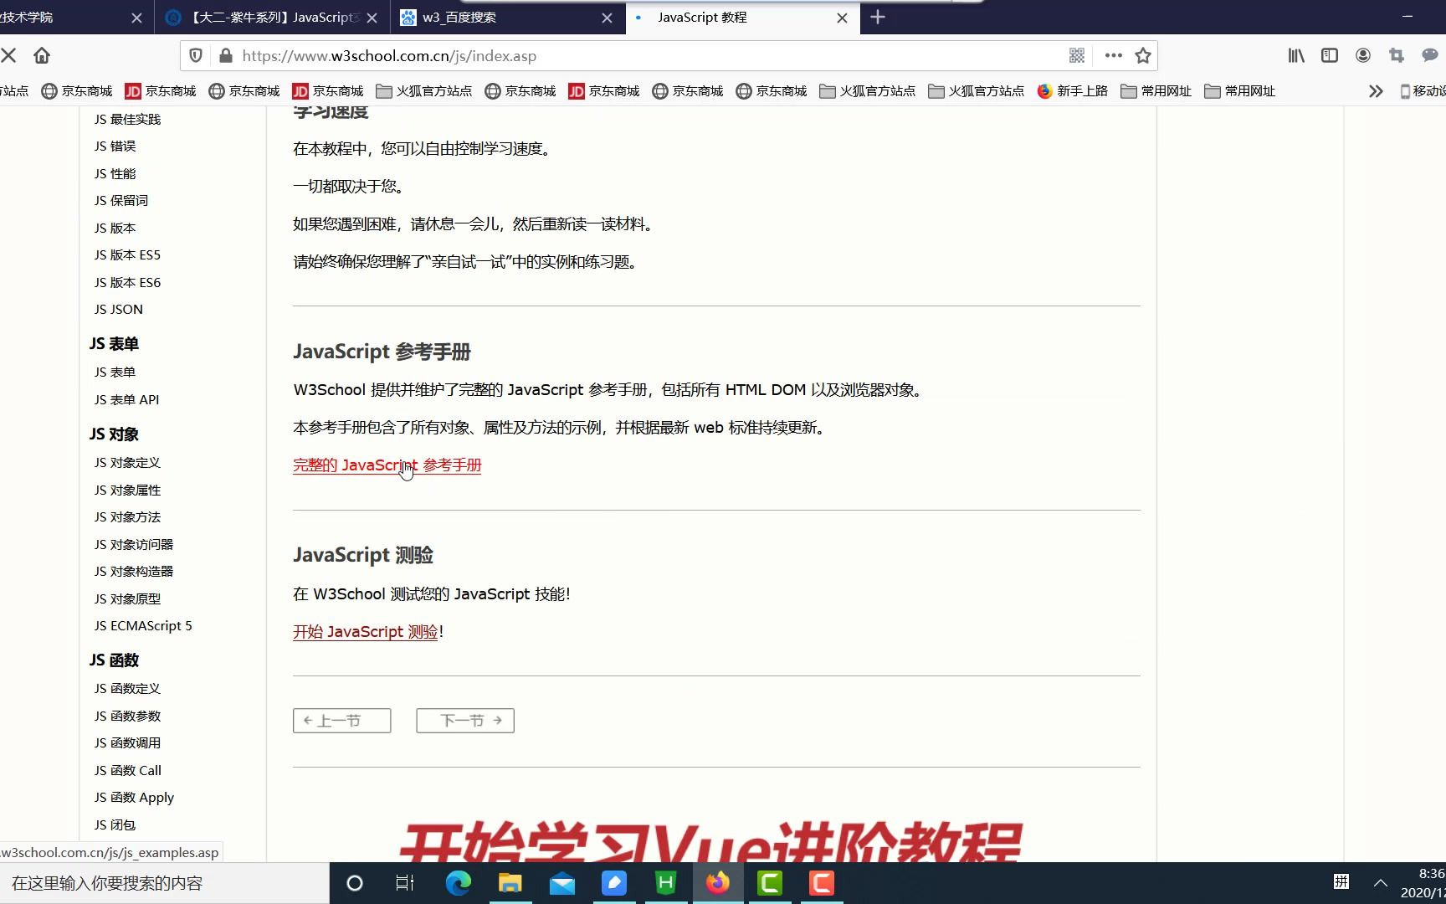
Task: Open Microsoft Edge from the taskbar
Action: 458,883
